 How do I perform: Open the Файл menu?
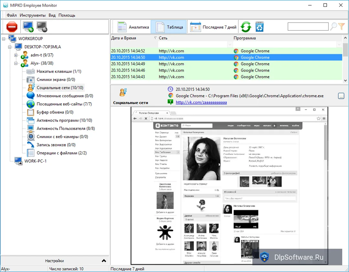[x=12, y=15]
